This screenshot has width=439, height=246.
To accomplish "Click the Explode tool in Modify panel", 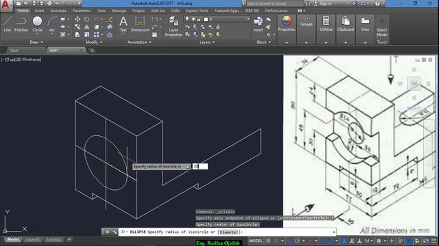I will (x=110, y=27).
